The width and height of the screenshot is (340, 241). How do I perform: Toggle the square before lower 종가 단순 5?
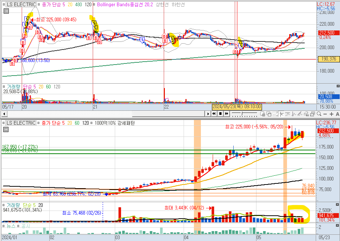click(x=39, y=123)
